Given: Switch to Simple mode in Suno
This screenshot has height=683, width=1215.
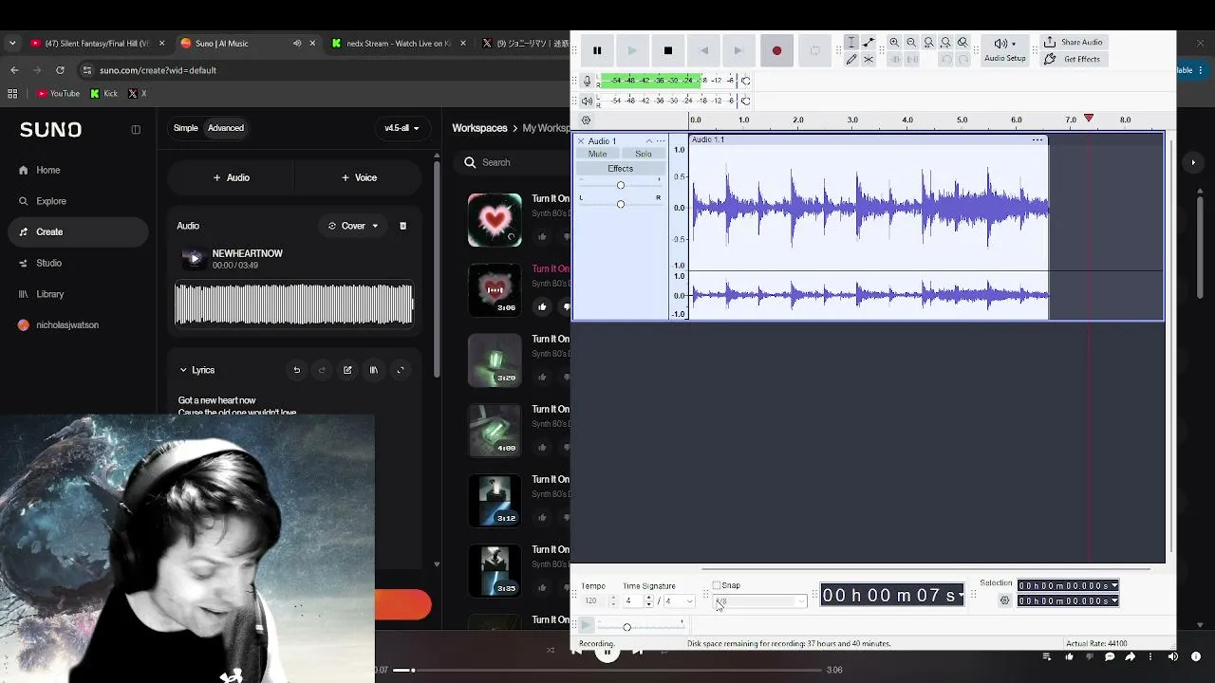Looking at the screenshot, I should [x=186, y=128].
